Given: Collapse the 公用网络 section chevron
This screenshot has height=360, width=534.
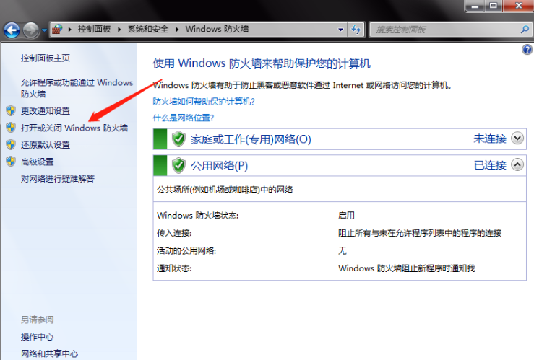Looking at the screenshot, I should click(517, 165).
